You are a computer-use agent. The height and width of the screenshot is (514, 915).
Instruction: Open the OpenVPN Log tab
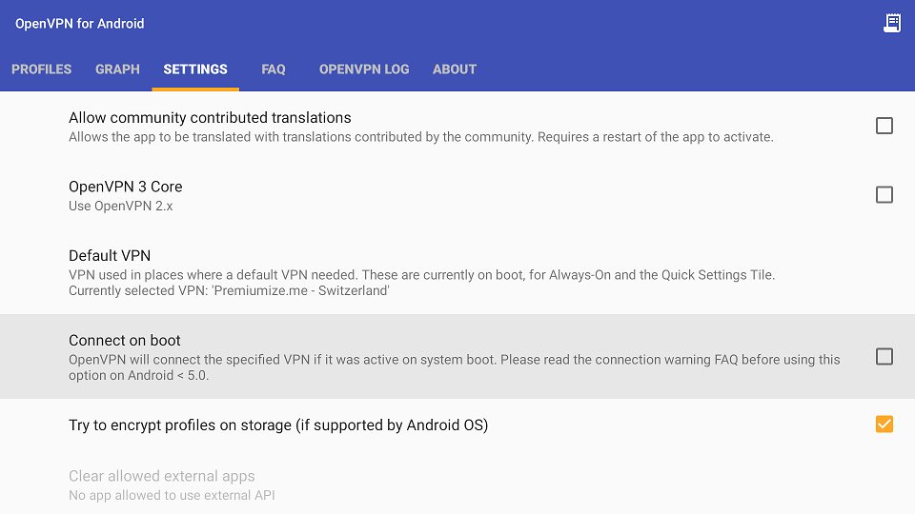pyautogui.click(x=364, y=69)
